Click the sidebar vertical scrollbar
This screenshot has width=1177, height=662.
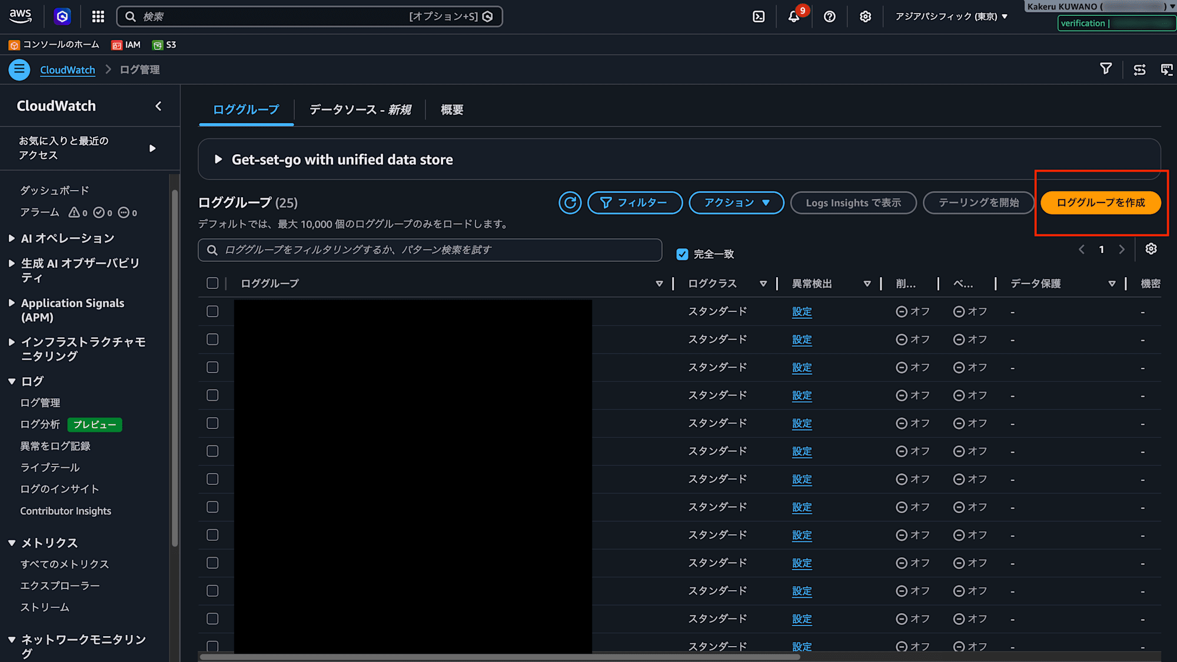(175, 368)
